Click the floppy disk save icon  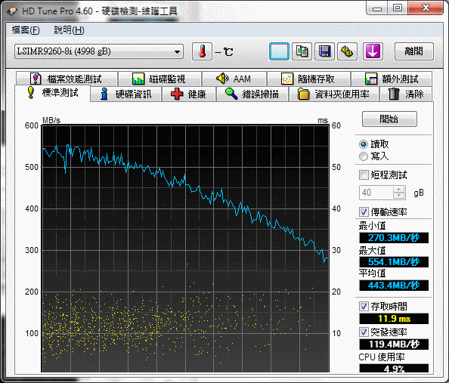(x=324, y=51)
